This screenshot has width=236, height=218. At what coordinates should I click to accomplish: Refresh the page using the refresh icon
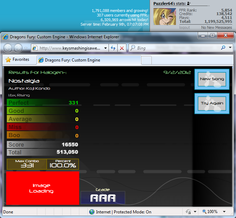(113, 48)
